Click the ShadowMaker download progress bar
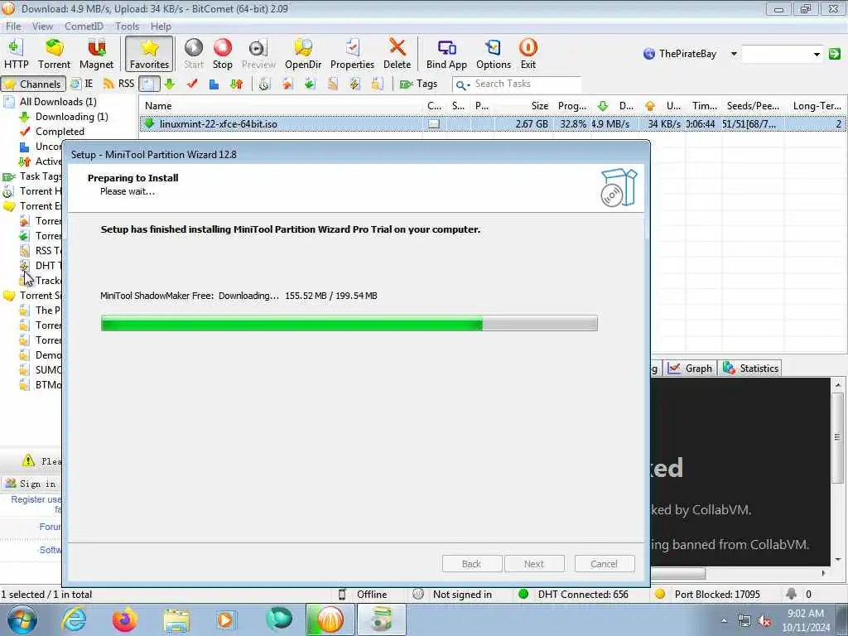This screenshot has width=848, height=636. [349, 324]
